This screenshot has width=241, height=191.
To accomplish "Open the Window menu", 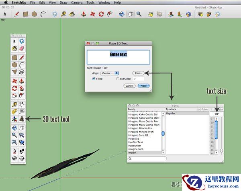I will tap(104, 3).
